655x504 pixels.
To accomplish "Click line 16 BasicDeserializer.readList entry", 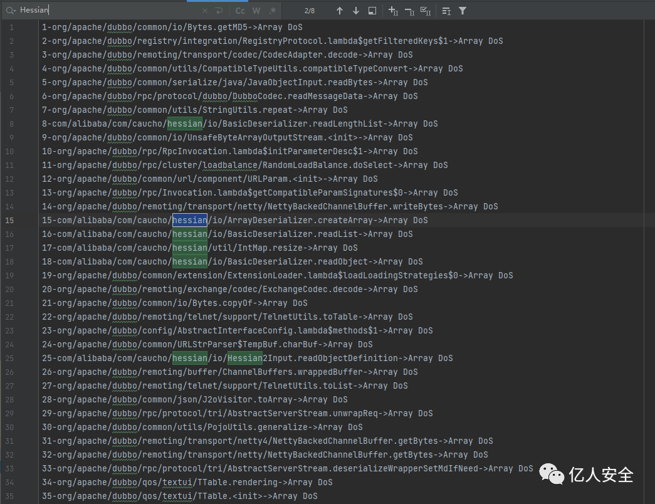I will tap(228, 234).
